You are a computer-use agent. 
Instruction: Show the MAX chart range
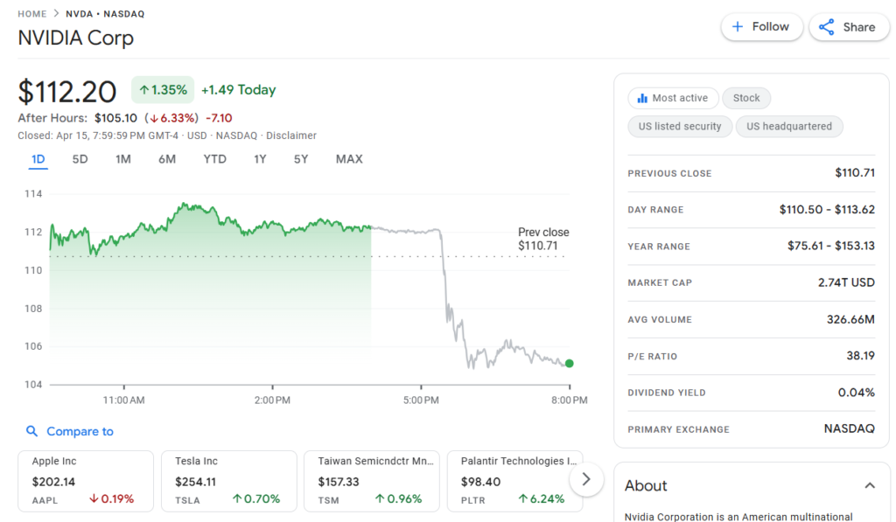pos(349,159)
